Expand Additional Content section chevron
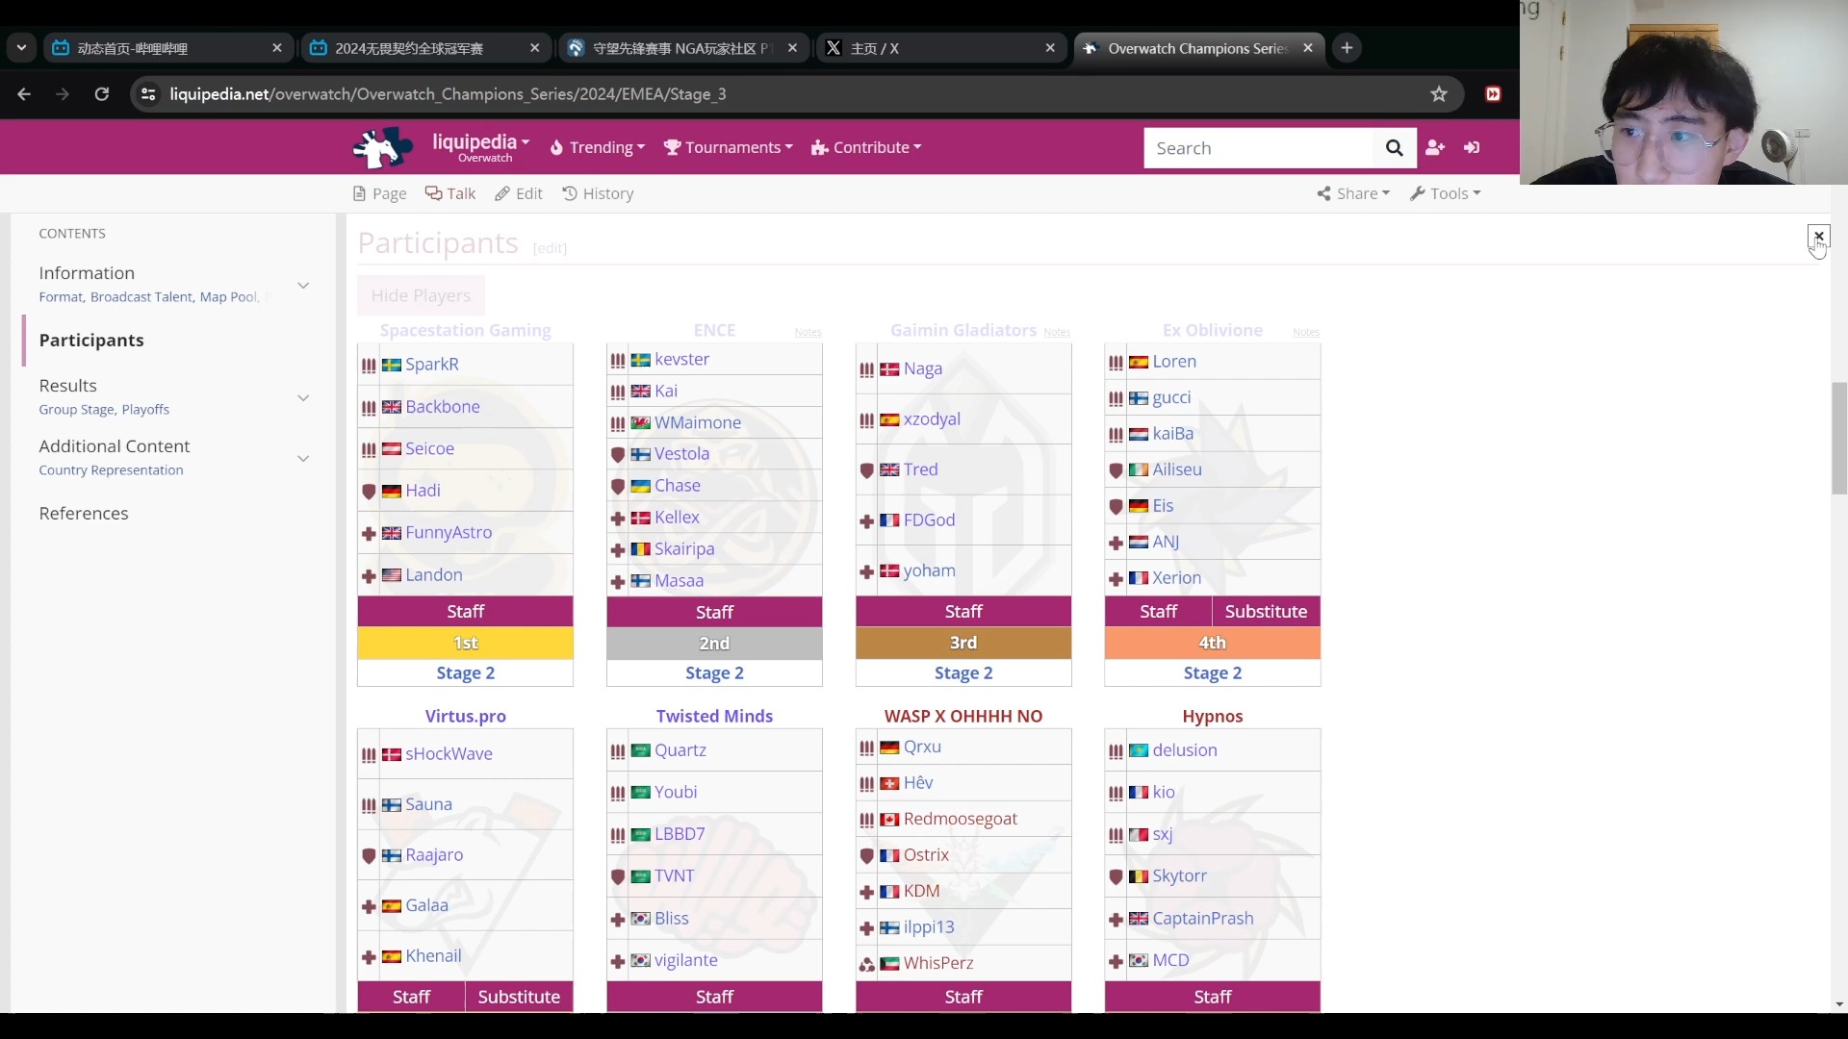The height and width of the screenshot is (1039, 1848). [x=303, y=459]
